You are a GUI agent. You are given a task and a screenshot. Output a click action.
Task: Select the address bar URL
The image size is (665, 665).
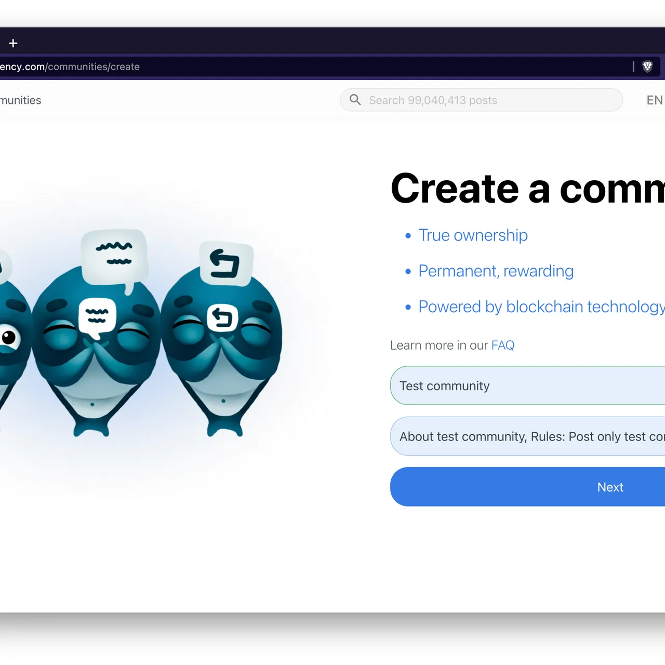pos(70,66)
